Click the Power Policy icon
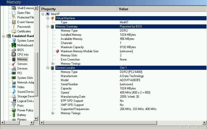 [14, 110]
